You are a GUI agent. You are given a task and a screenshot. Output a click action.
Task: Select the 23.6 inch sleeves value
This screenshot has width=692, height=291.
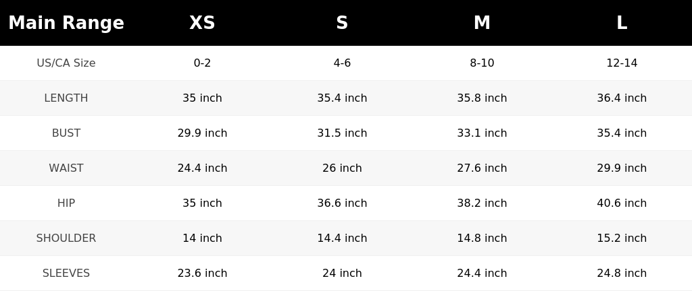point(202,273)
